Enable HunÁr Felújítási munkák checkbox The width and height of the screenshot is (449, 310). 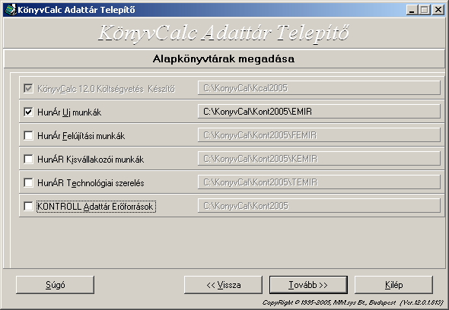pos(28,135)
